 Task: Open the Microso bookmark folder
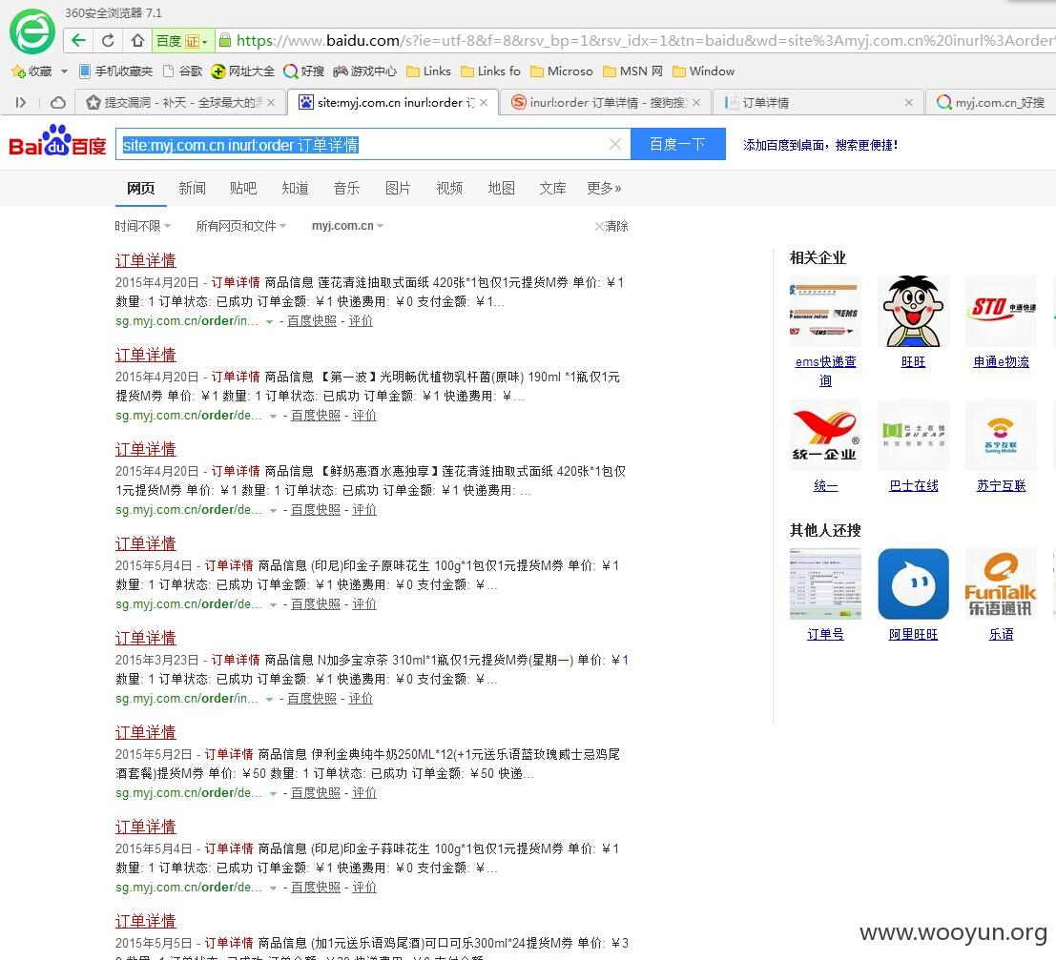tap(562, 71)
